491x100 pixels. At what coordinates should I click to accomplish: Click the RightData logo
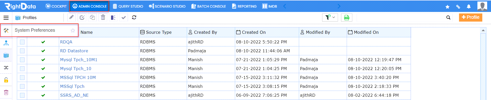point(20,6)
